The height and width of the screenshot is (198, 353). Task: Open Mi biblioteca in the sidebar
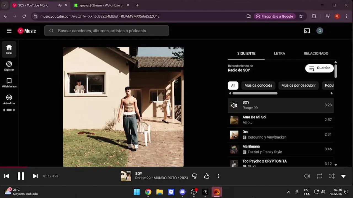(x=9, y=82)
